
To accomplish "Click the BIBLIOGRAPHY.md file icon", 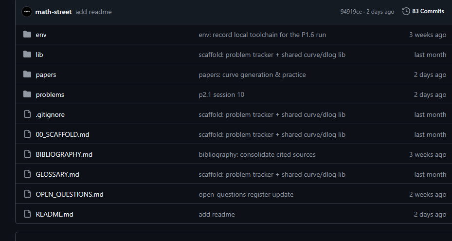I will click(x=27, y=154).
